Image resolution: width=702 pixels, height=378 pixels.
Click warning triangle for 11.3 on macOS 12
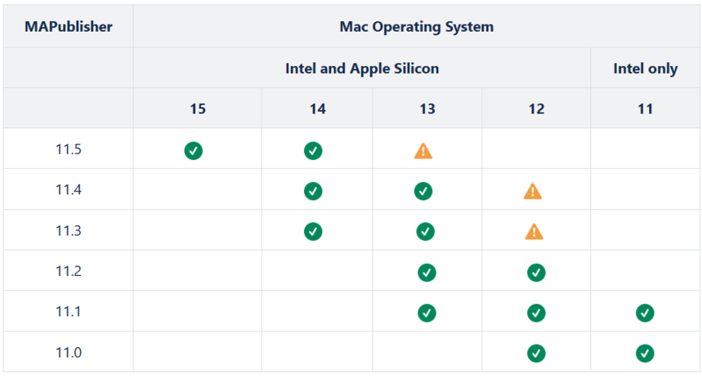click(534, 232)
